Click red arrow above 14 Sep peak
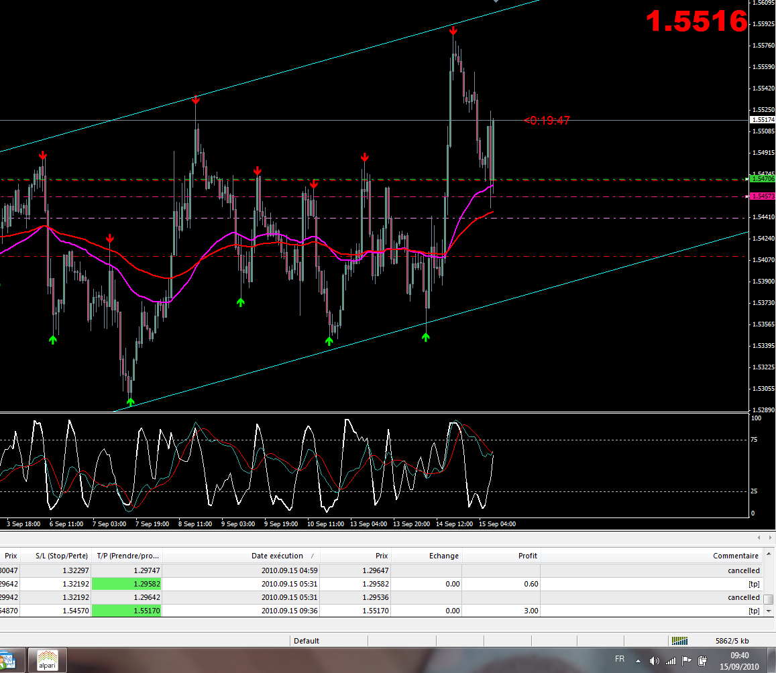The image size is (776, 673). 453,30
